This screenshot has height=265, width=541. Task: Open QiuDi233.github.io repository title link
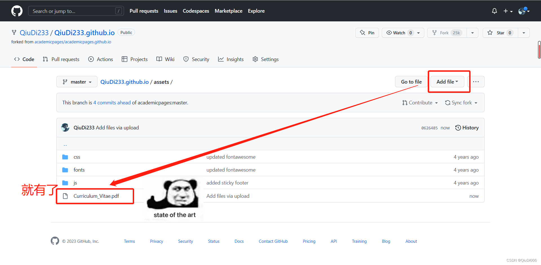tap(85, 33)
